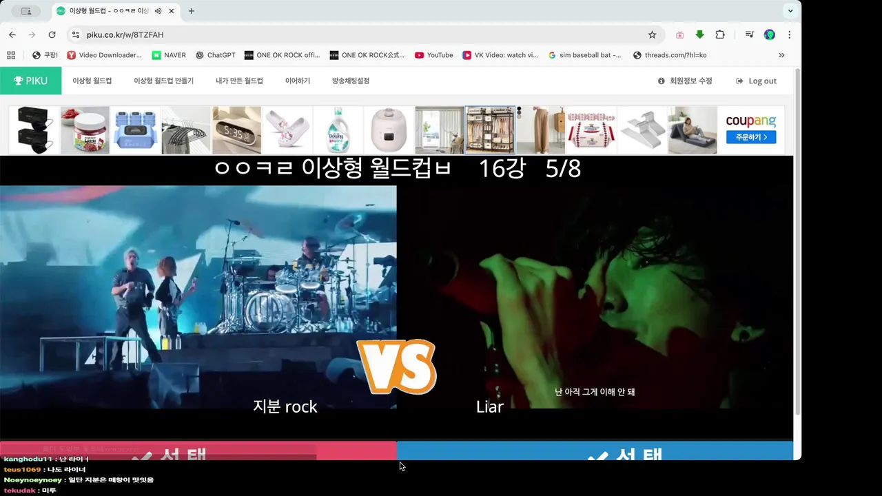The image size is (882, 496).
Task: Click the tab group button left of tab
Action: point(26,11)
